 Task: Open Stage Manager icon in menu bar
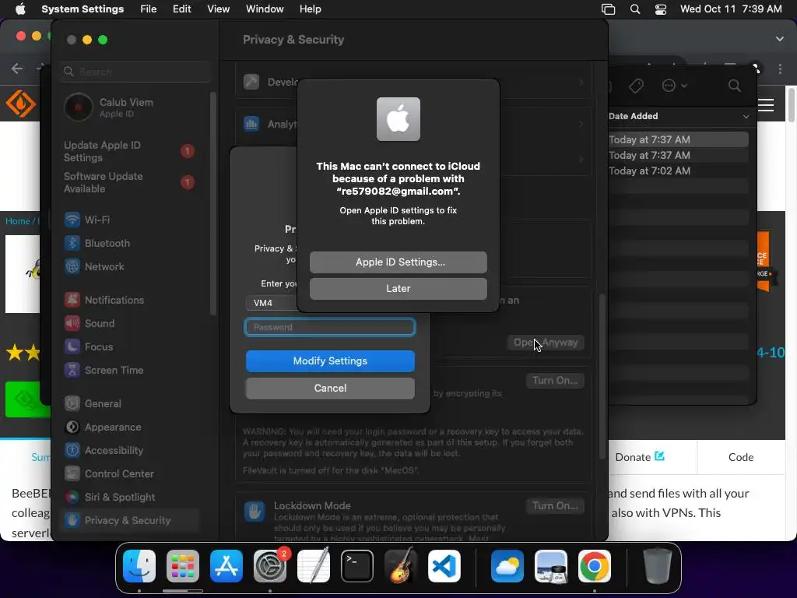(x=608, y=9)
